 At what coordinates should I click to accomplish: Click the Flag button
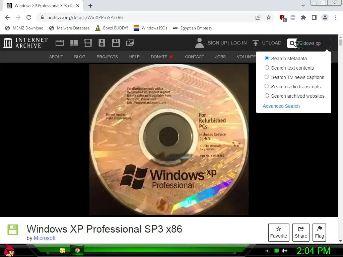(319, 233)
